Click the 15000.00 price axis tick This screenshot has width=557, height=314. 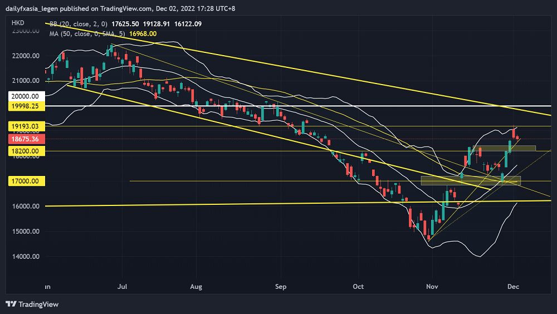pyautogui.click(x=26, y=231)
